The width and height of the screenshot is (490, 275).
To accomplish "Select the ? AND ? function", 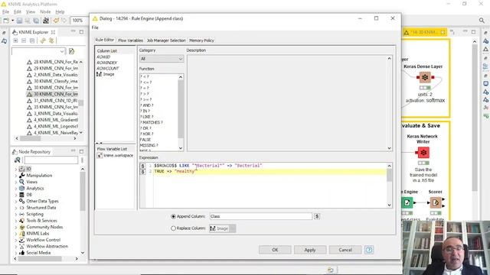I will [x=146, y=105].
